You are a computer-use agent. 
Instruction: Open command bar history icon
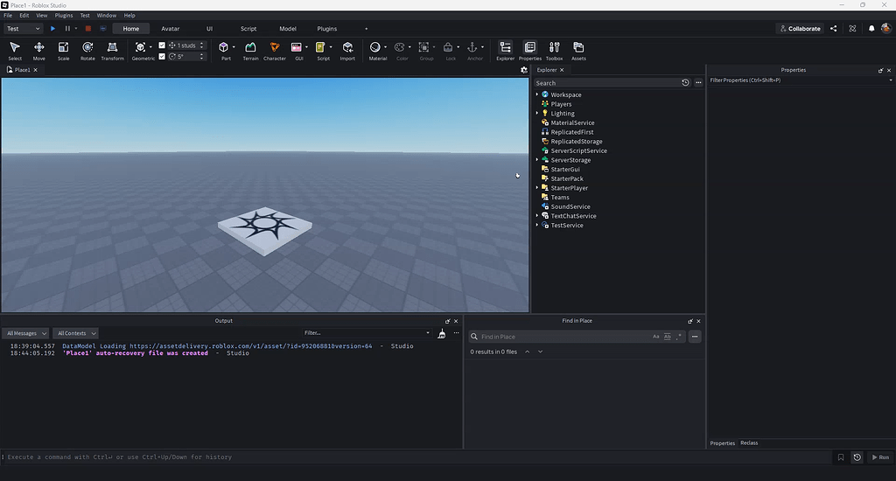[x=857, y=457]
